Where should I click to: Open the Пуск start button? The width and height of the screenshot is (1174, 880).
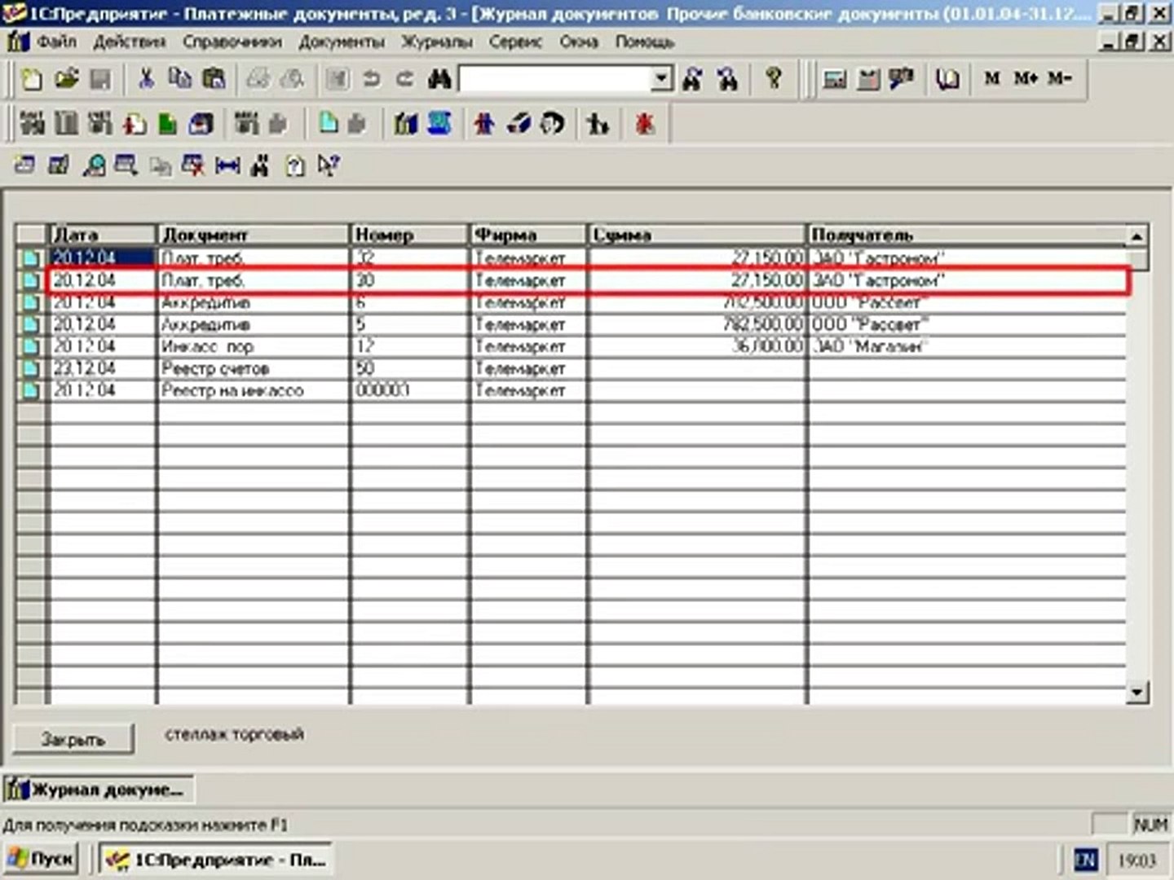41,859
